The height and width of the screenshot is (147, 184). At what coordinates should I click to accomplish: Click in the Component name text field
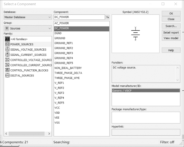[79, 17]
